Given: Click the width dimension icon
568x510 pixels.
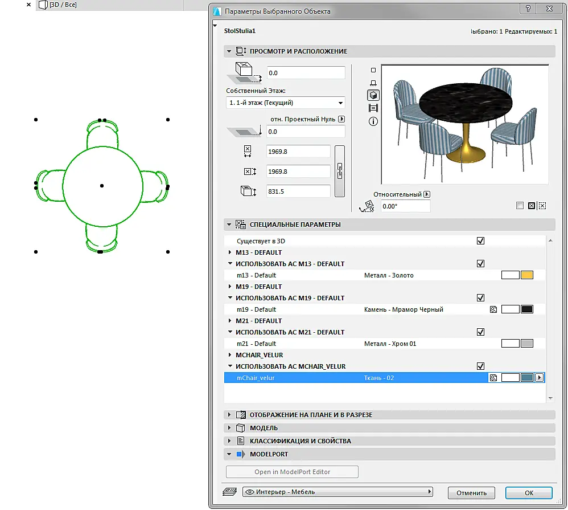Looking at the screenshot, I should click(x=248, y=151).
